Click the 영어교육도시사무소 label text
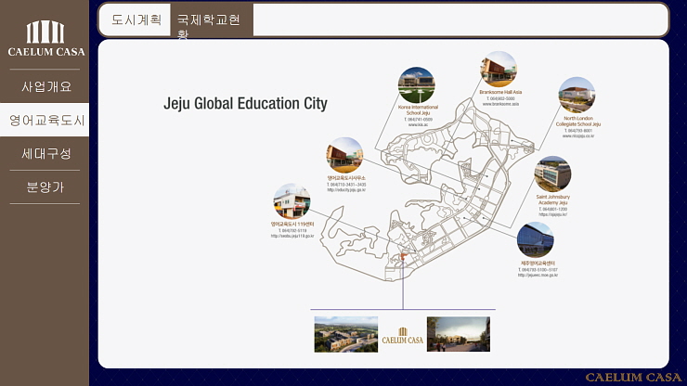The width and height of the screenshot is (687, 386). (x=346, y=178)
